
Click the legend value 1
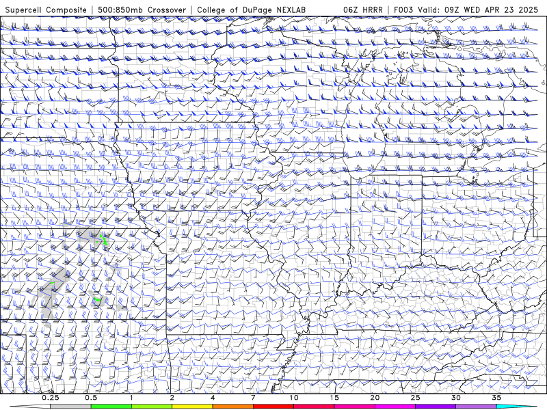coord(131,398)
